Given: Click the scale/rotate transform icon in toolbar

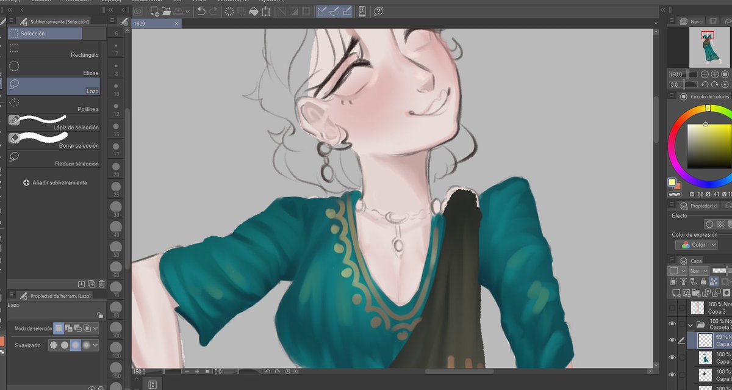Looking at the screenshot, I should (265, 11).
